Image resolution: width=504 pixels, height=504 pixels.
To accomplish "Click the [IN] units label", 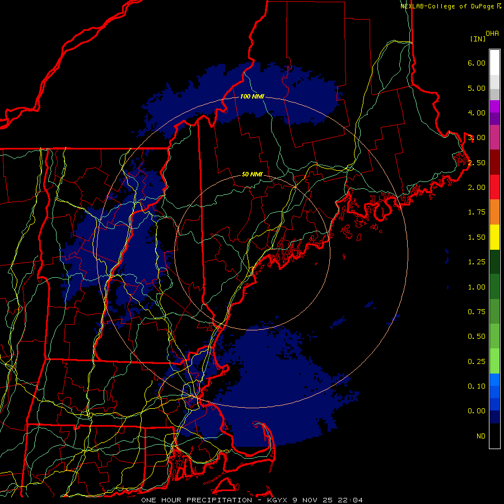I will click(478, 39).
